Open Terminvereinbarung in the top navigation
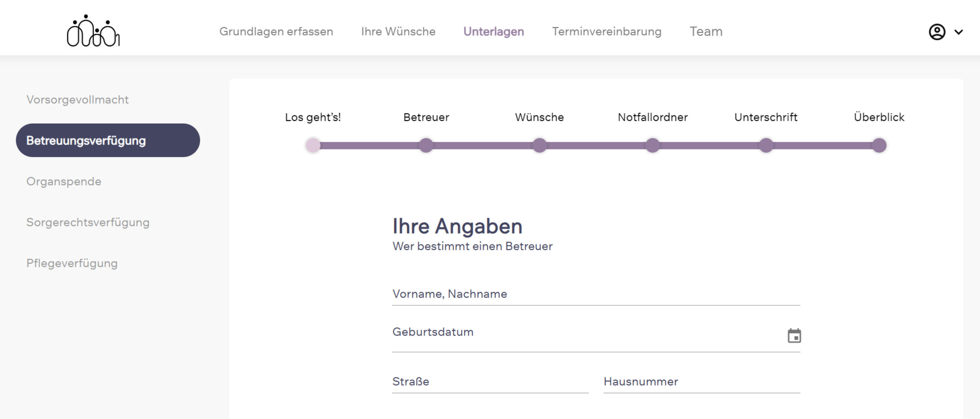Image resolution: width=980 pixels, height=419 pixels. [x=606, y=31]
